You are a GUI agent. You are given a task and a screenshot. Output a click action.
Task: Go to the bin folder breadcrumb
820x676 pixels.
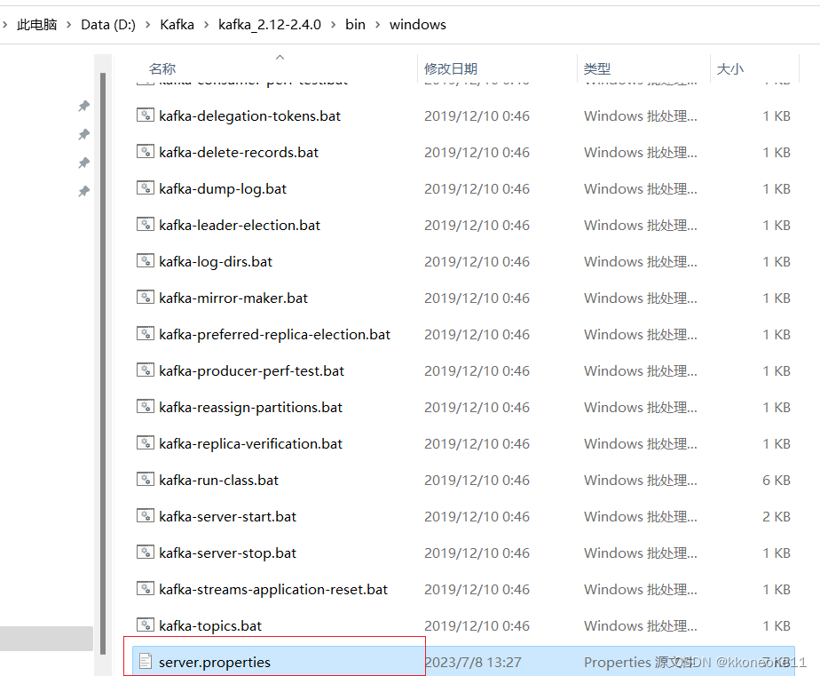355,25
